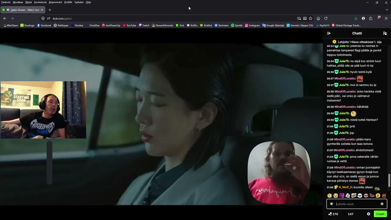Open the Spotify bookmark

pos(237,25)
